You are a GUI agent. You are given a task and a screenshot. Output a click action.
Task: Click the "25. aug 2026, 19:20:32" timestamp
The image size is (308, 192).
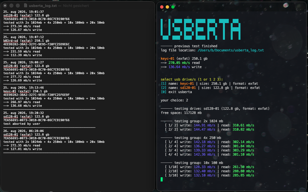23,113
